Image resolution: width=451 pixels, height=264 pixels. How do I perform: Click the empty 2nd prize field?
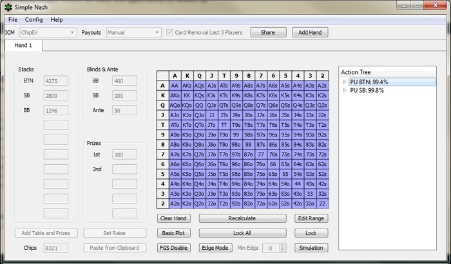point(124,169)
